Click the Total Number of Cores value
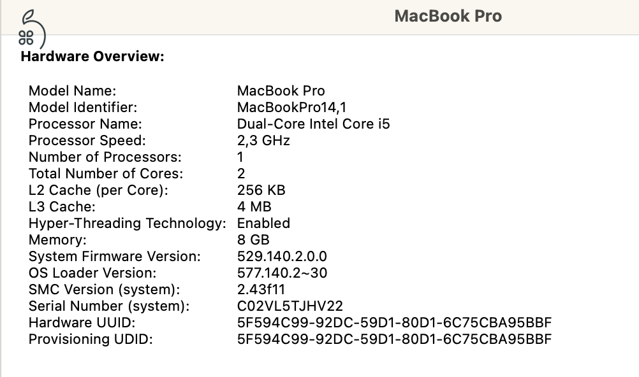639x377 pixels. 240,173
